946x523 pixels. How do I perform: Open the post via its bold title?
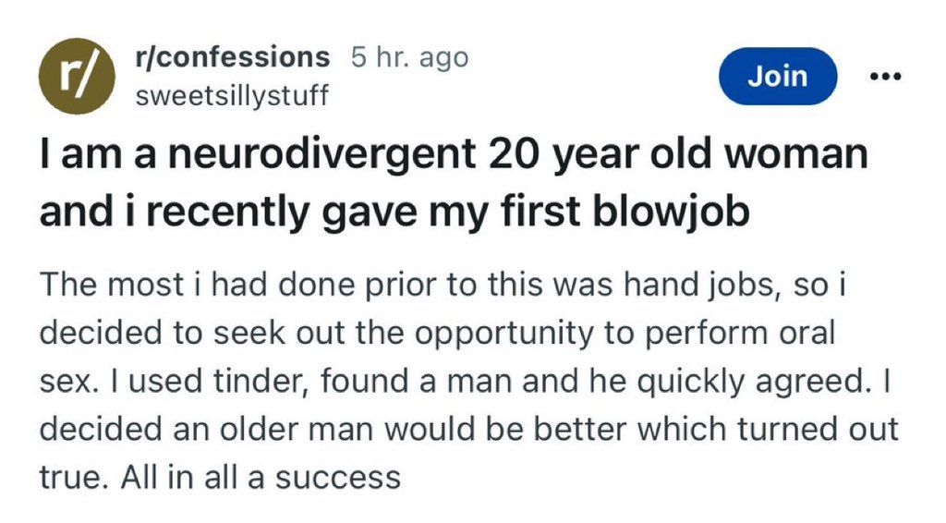453,182
